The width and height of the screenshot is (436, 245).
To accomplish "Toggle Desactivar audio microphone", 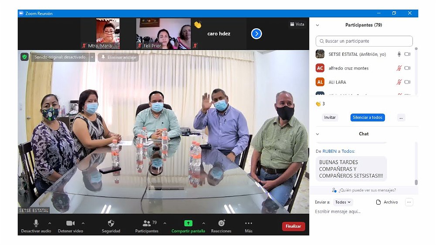I will click(x=36, y=223).
